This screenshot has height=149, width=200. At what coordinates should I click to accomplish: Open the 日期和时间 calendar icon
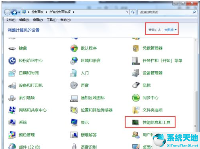[12, 73]
